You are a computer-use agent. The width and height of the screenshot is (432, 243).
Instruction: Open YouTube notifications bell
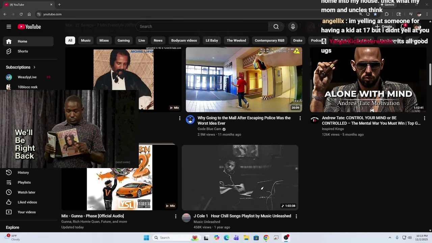click(403, 26)
